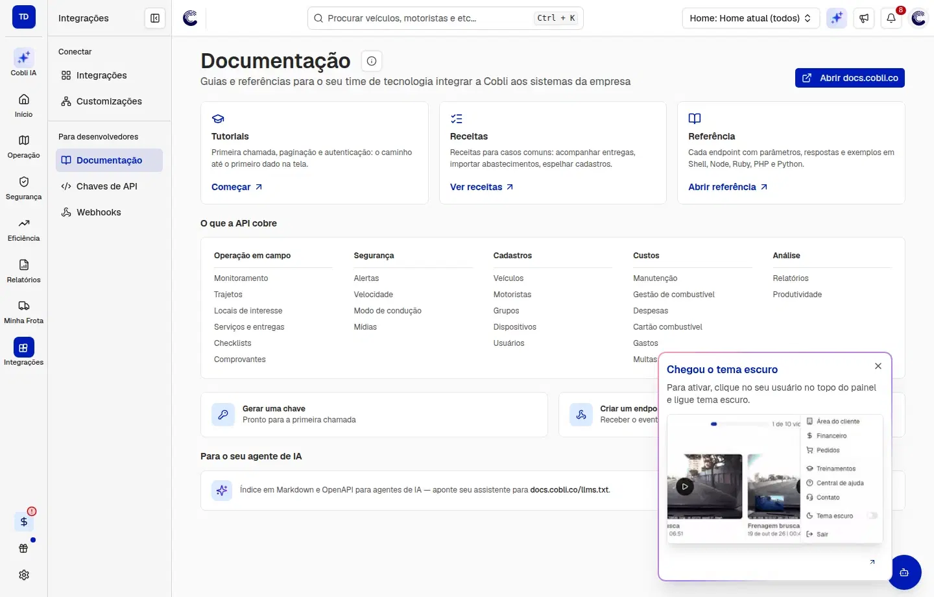The image size is (934, 597).
Task: Open the Segurança shield section
Action: (23, 188)
